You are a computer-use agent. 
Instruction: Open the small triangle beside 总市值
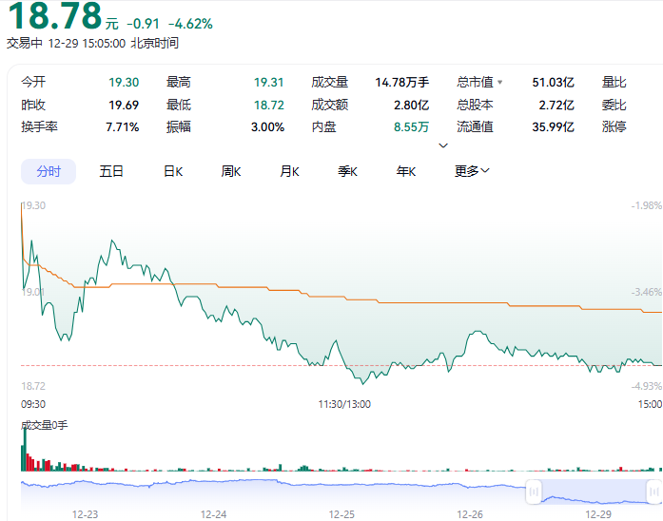pyautogui.click(x=499, y=83)
